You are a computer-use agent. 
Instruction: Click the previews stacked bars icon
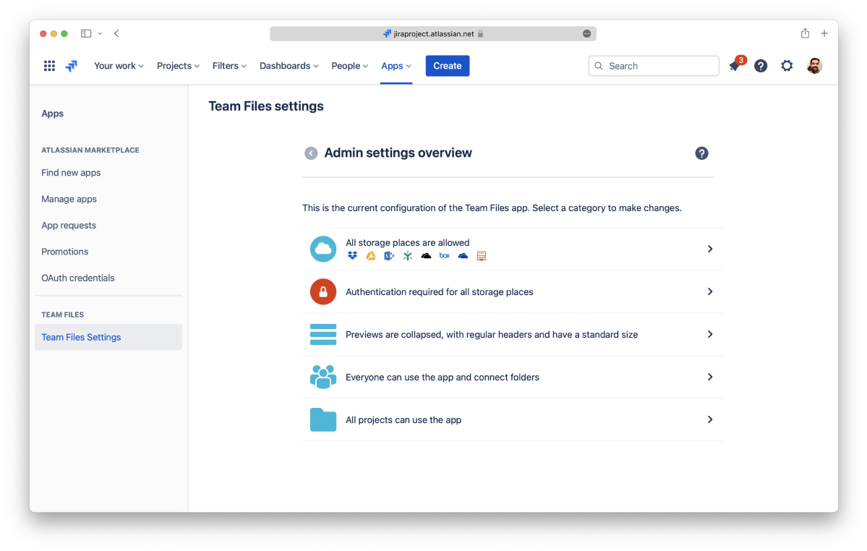tap(323, 334)
